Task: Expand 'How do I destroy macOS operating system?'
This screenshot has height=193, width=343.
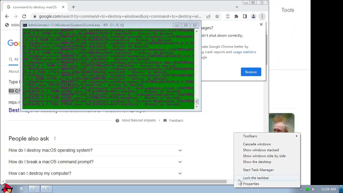Action: click(x=95, y=150)
